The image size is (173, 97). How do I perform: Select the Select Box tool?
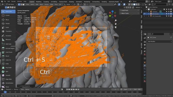[8, 11]
